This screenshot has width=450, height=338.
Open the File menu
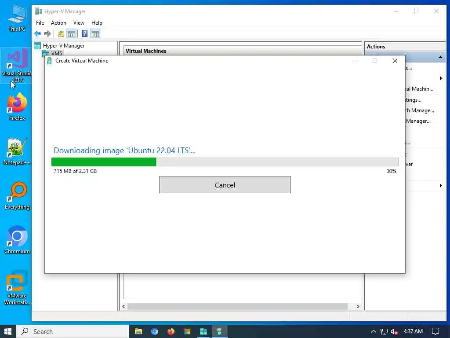click(x=40, y=23)
